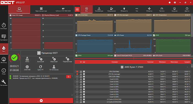Click the screenshot camera icon in title bar
The image size is (193, 104).
[175, 2]
